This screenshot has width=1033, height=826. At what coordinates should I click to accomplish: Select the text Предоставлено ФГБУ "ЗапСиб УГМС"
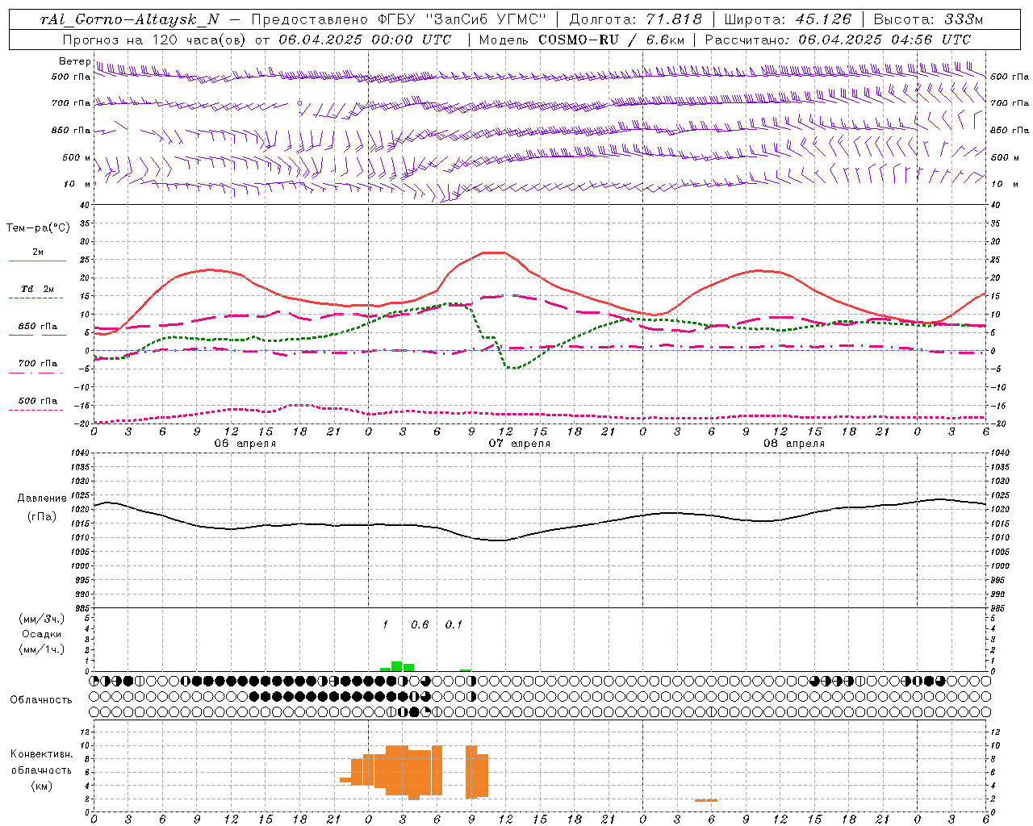pos(399,19)
